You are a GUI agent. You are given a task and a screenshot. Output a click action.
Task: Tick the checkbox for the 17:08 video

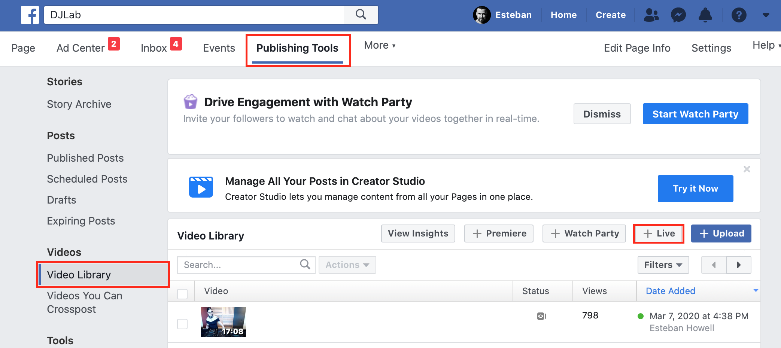(182, 324)
